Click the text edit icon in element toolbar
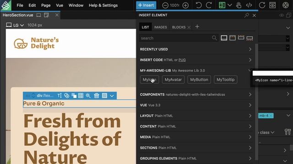293x164 pixels. [60, 96]
